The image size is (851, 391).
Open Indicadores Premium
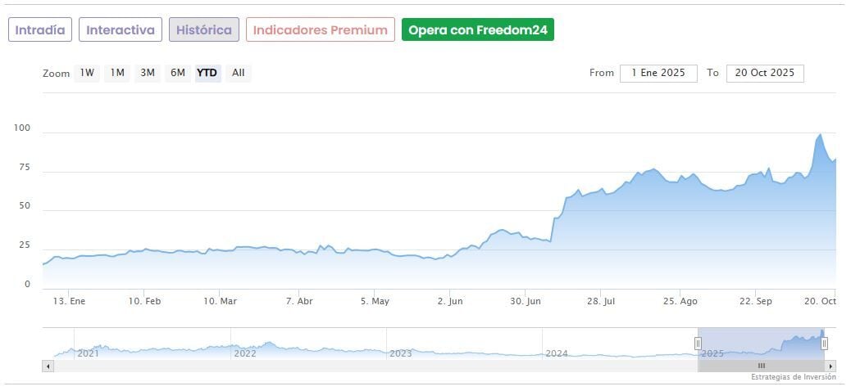(x=320, y=30)
